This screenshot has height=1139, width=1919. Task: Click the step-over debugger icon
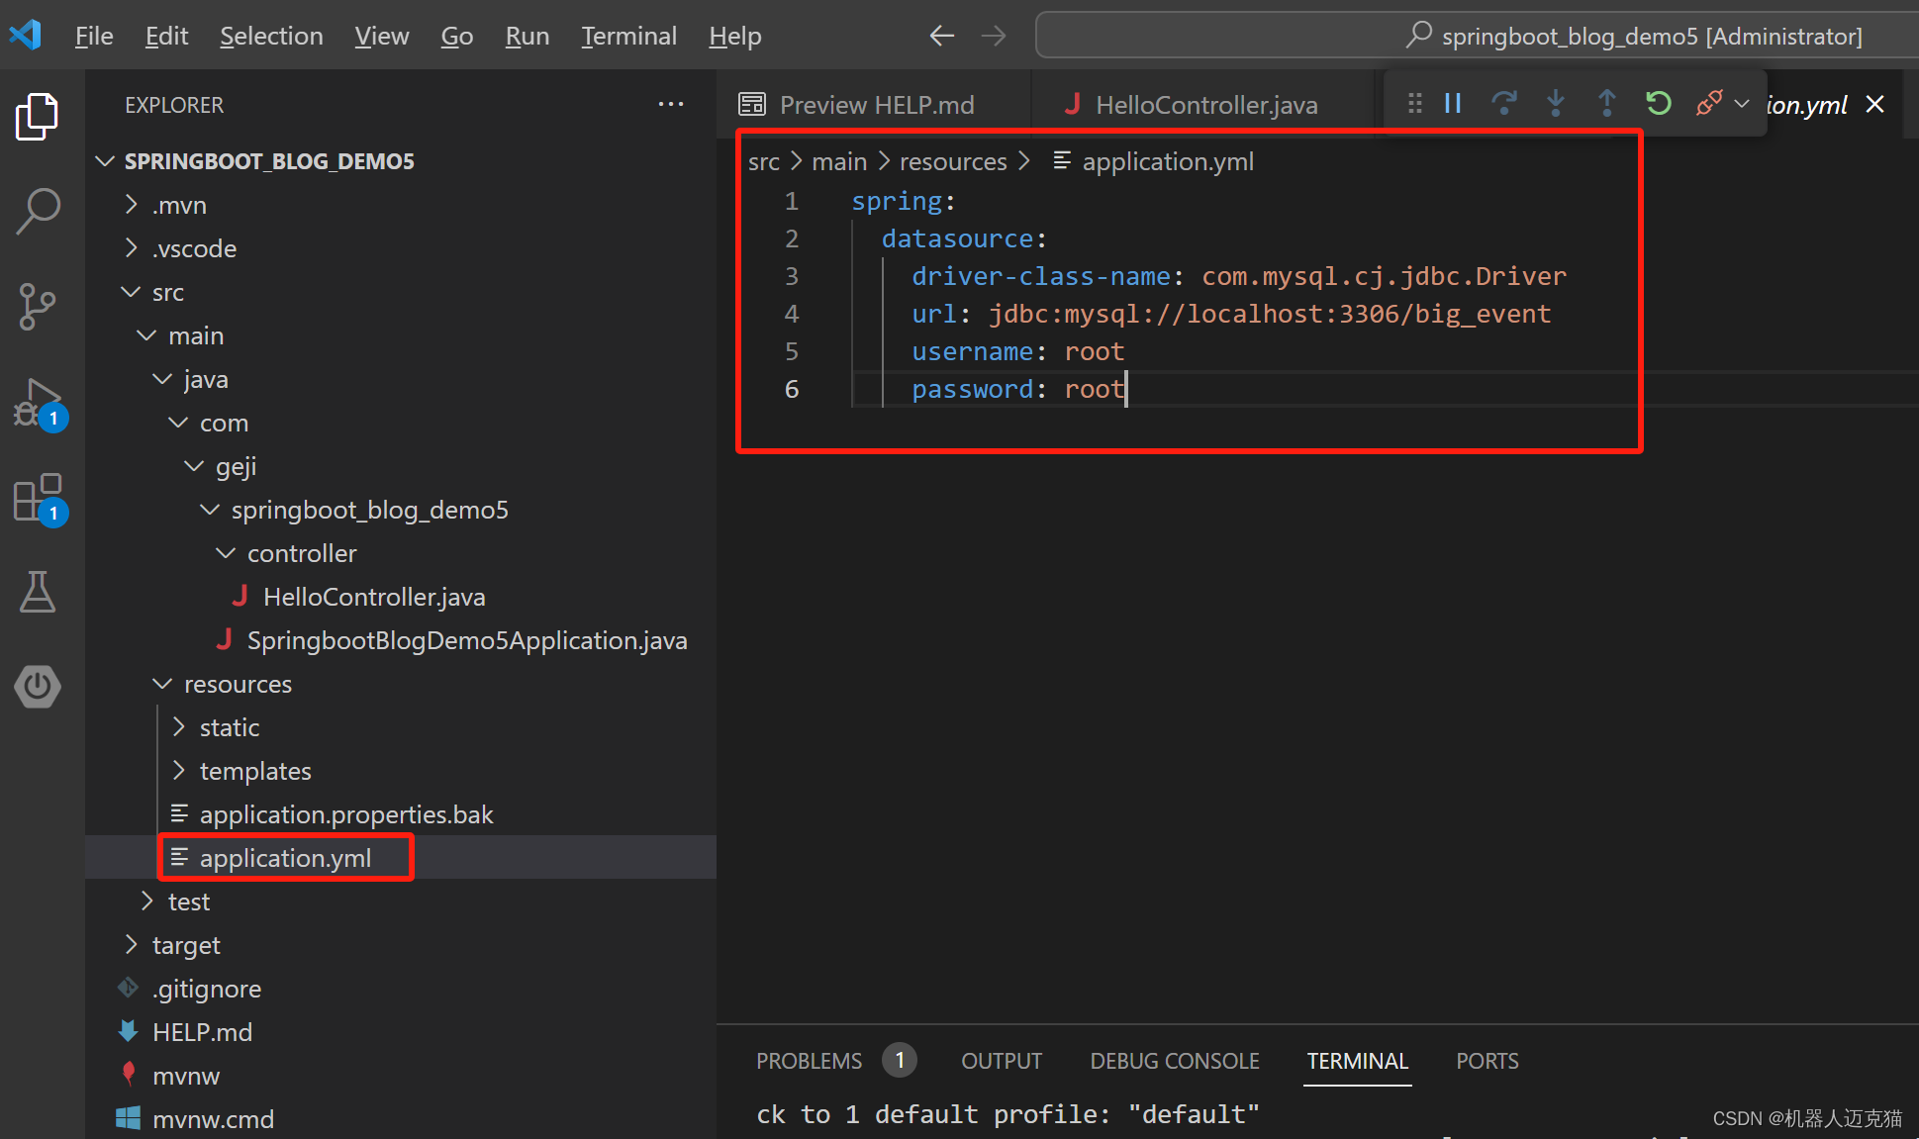1501,103
